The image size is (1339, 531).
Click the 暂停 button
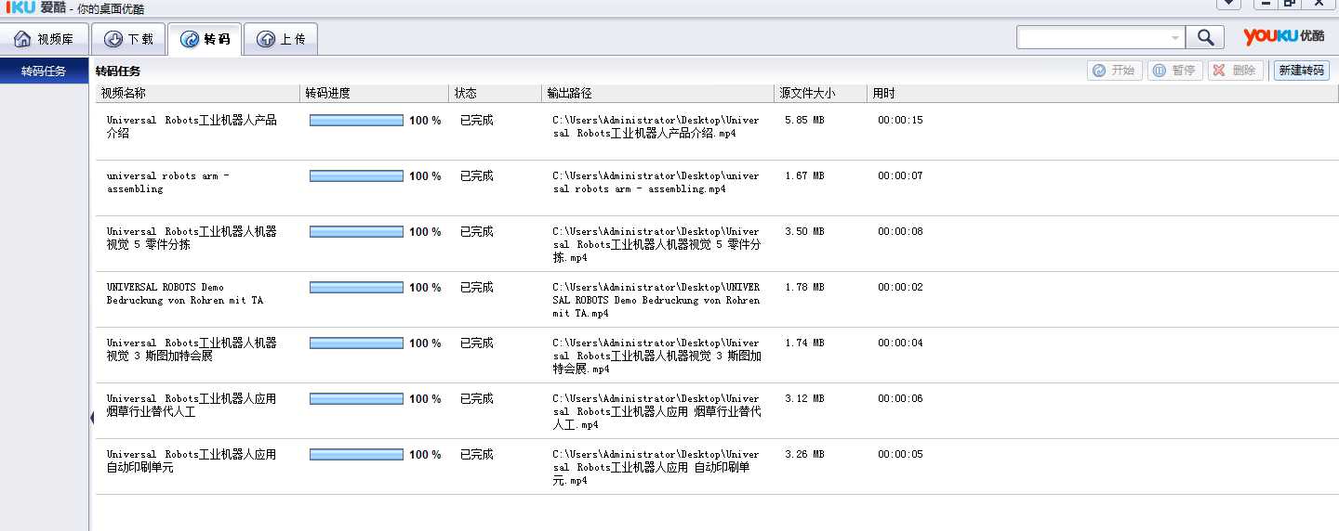[x=1175, y=71]
